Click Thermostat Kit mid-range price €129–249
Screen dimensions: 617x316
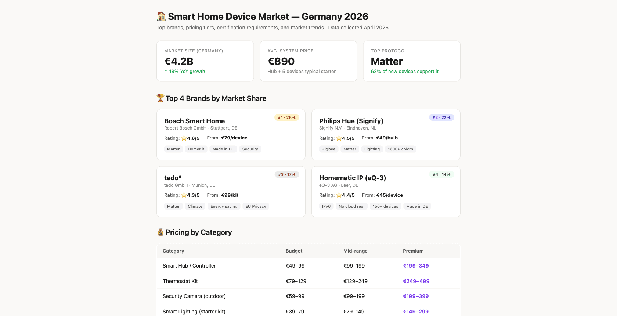356,281
